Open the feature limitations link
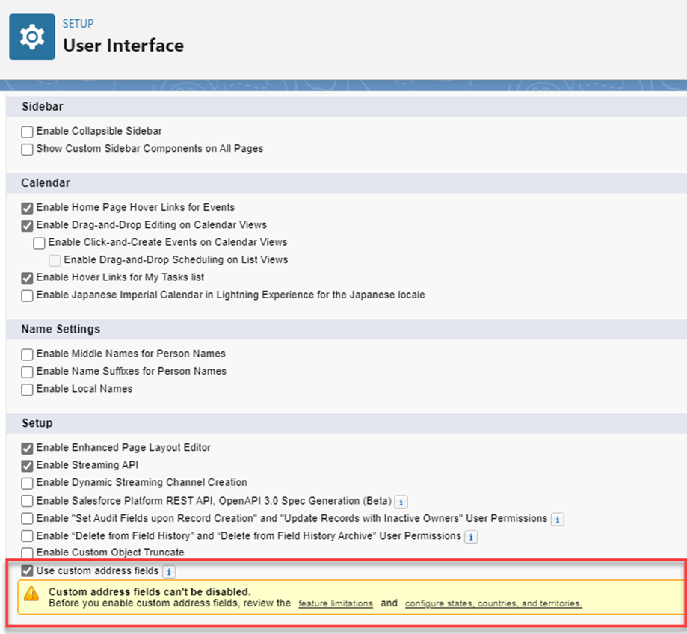The height and width of the screenshot is (634, 687). click(x=336, y=603)
